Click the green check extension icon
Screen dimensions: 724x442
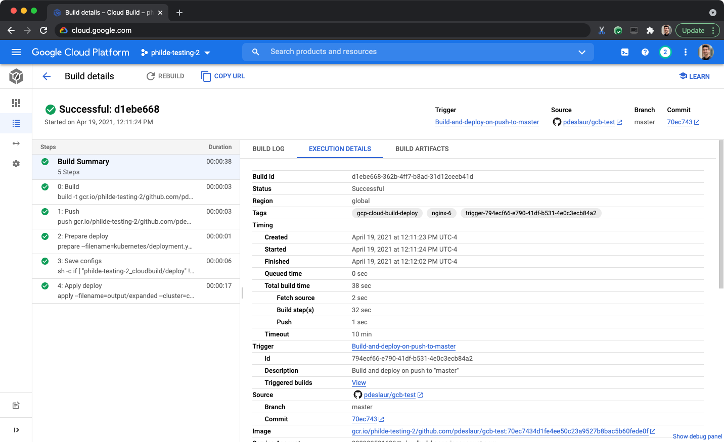click(618, 30)
